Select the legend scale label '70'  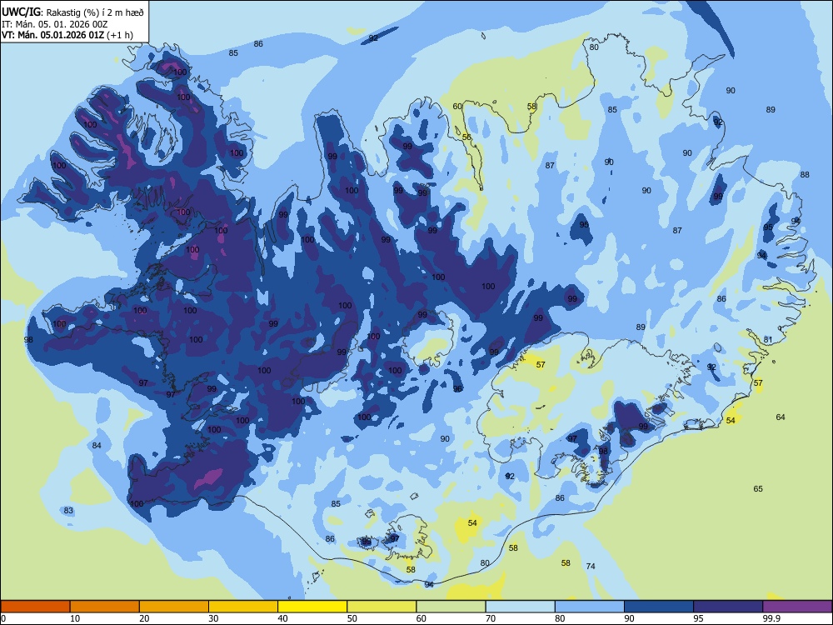[x=491, y=618]
